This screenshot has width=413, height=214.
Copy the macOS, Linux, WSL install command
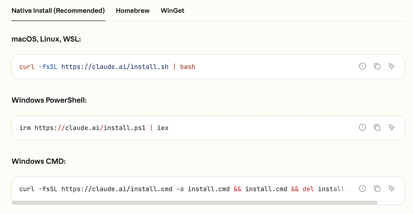(x=377, y=66)
